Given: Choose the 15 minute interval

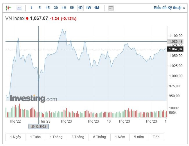Looking at the screenshot, I should pos(48,8).
